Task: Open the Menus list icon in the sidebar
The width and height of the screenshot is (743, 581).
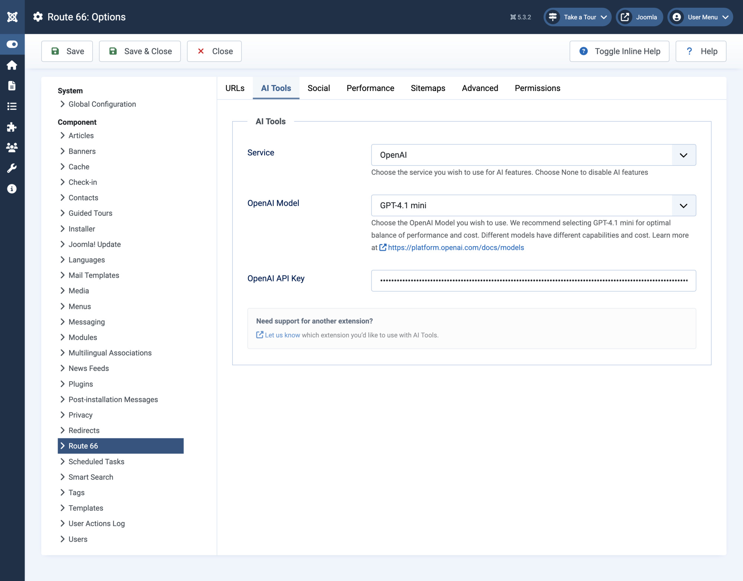Action: [12, 107]
